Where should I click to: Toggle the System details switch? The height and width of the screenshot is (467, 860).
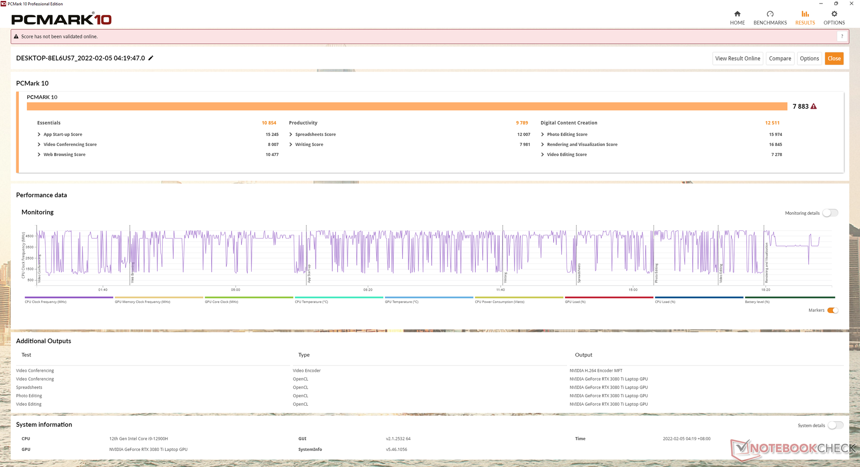click(x=835, y=425)
